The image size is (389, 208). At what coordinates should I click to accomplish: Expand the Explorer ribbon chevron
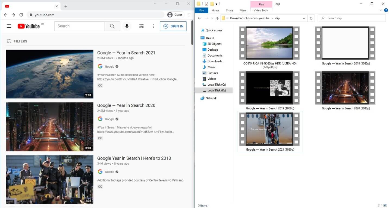click(x=381, y=11)
